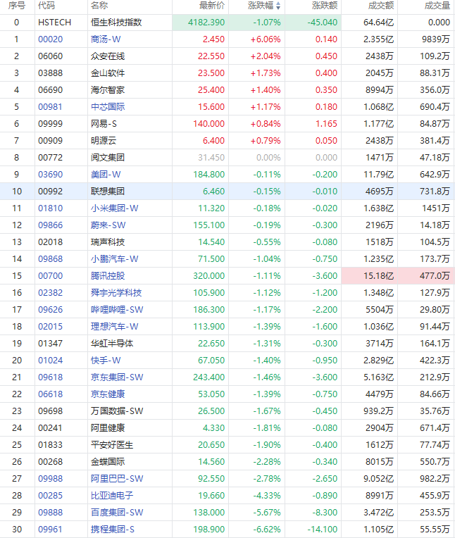Screen dimensions: 455x538
Task: Open 携程集团-S stock link
Action: point(113,530)
